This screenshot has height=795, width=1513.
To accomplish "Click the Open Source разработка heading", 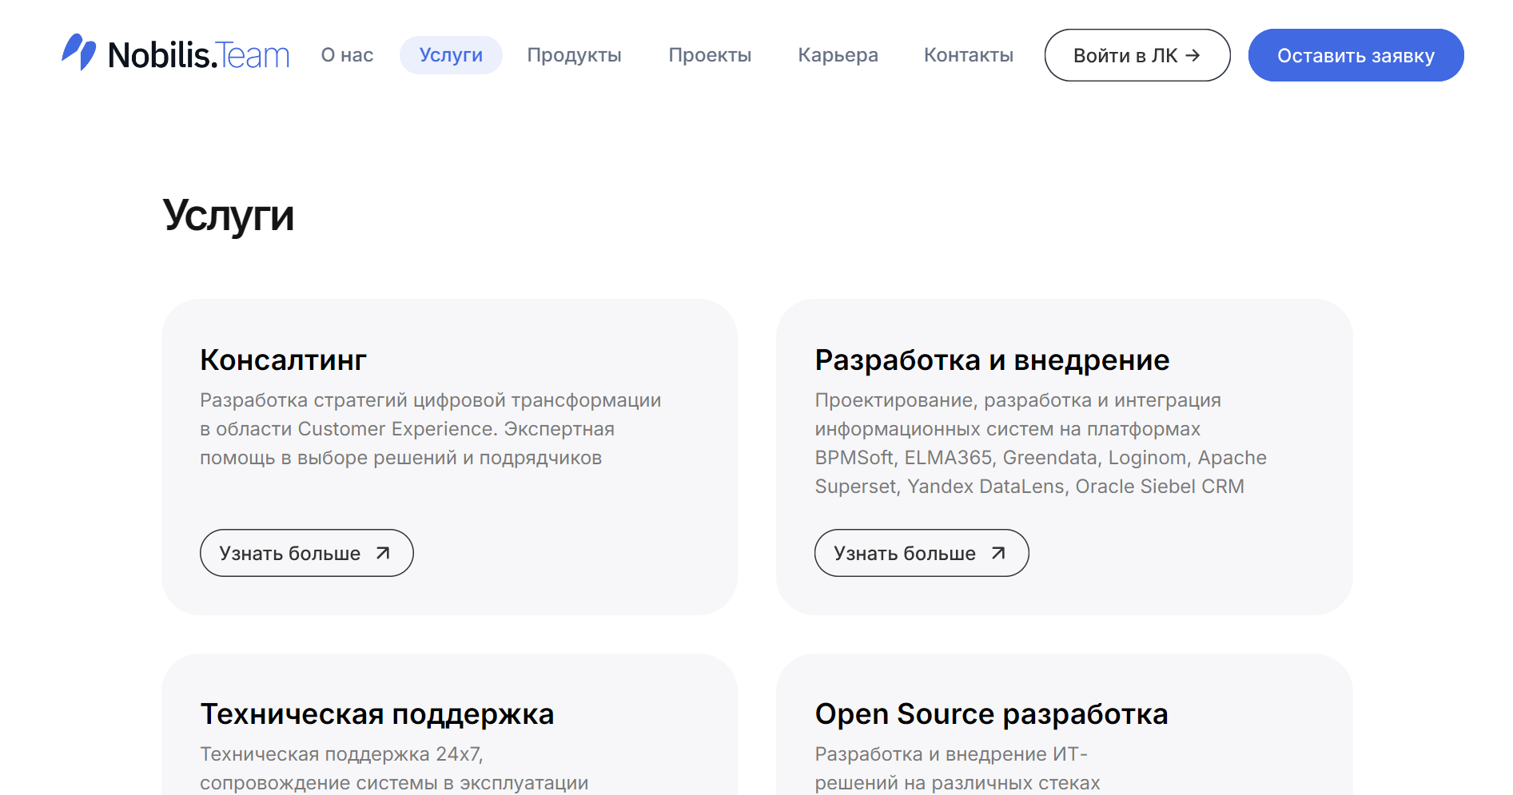I will [x=991, y=714].
